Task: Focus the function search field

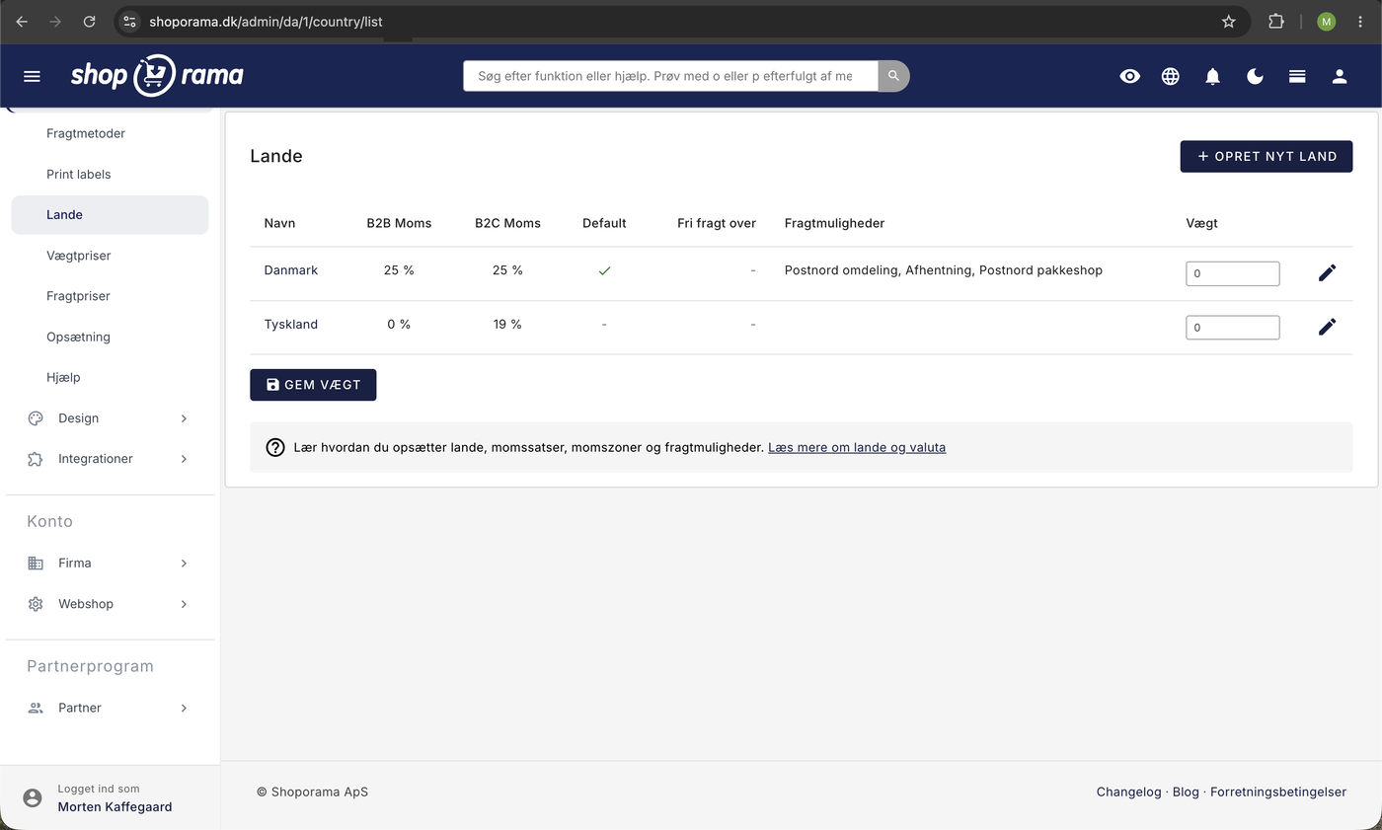Action: [670, 76]
